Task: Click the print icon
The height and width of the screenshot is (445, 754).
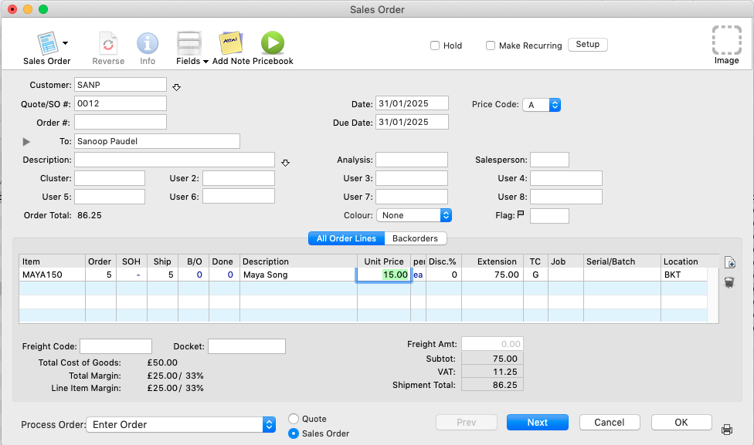Action: click(727, 429)
